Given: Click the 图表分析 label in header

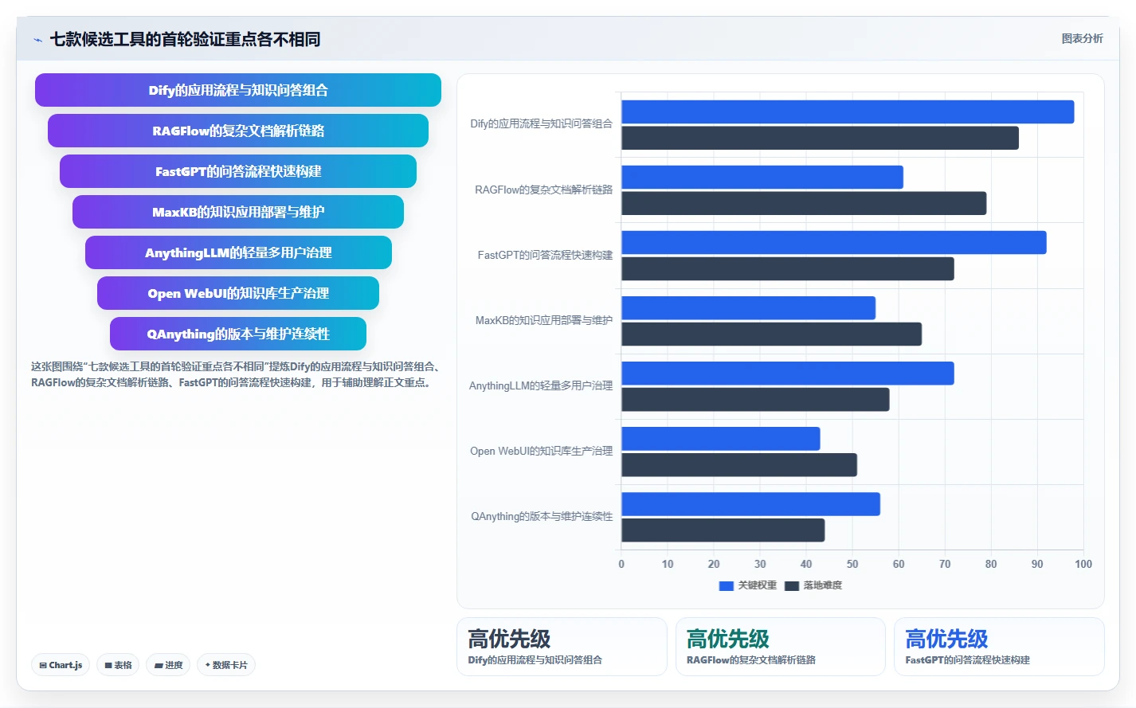Looking at the screenshot, I should (x=1082, y=38).
